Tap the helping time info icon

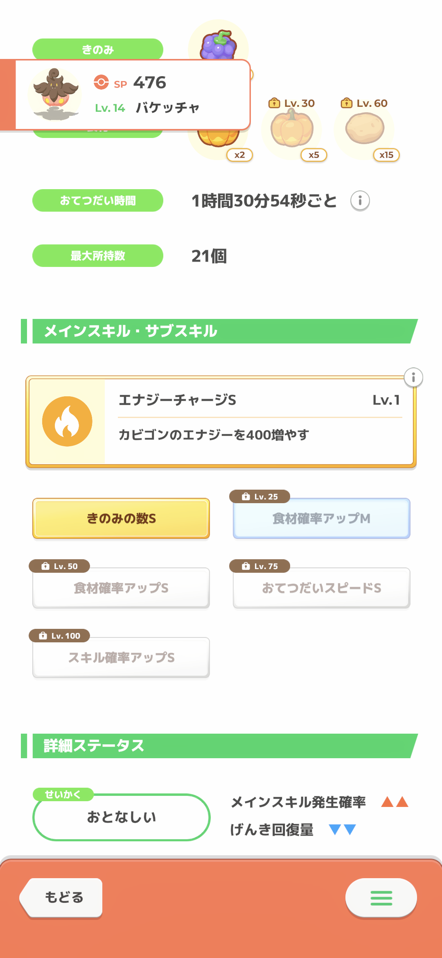click(360, 201)
